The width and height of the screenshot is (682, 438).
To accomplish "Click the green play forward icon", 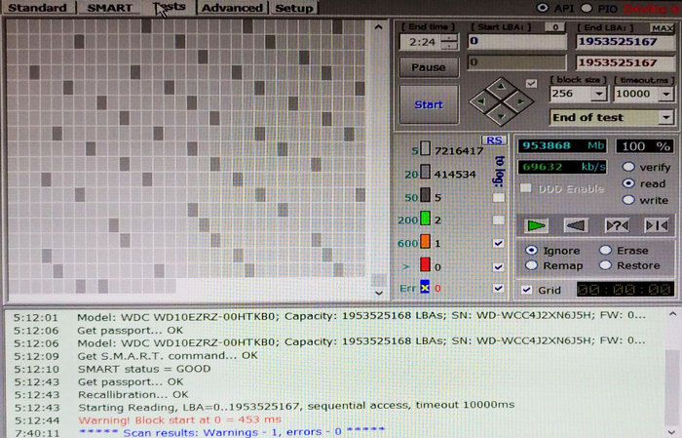I will pyautogui.click(x=536, y=225).
